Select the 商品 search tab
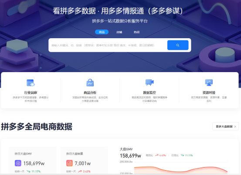This screenshot has height=175, width=241. point(102,32)
